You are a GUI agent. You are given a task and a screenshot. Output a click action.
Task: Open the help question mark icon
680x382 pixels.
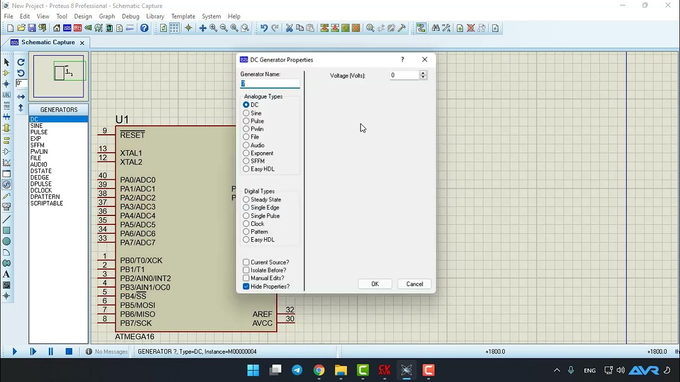pos(144,28)
